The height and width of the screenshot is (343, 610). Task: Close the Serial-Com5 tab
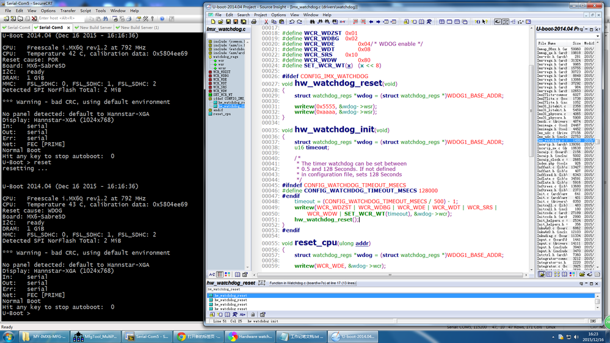(68, 27)
